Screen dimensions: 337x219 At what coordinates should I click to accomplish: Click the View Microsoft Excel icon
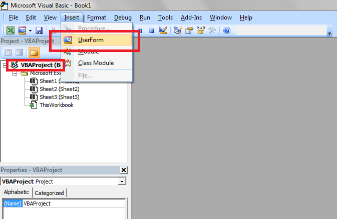(11, 30)
